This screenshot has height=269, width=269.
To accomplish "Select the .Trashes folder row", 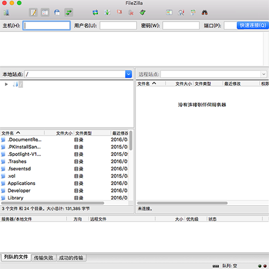I will [x=64, y=161].
